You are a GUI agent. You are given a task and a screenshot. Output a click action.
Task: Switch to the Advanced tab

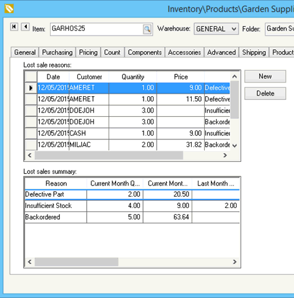point(222,52)
